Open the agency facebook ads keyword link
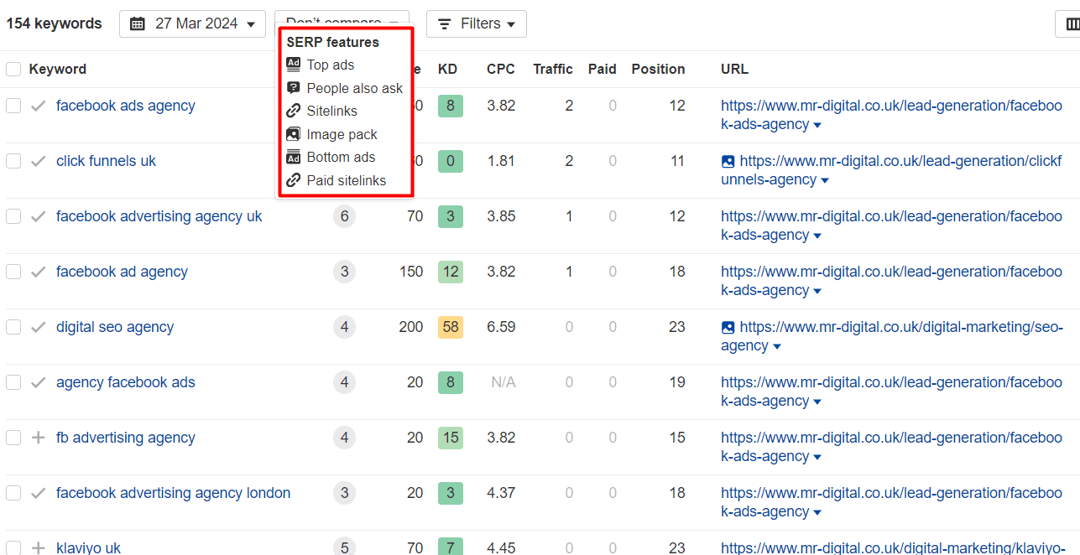Viewport: 1080px width, 555px height. [125, 382]
